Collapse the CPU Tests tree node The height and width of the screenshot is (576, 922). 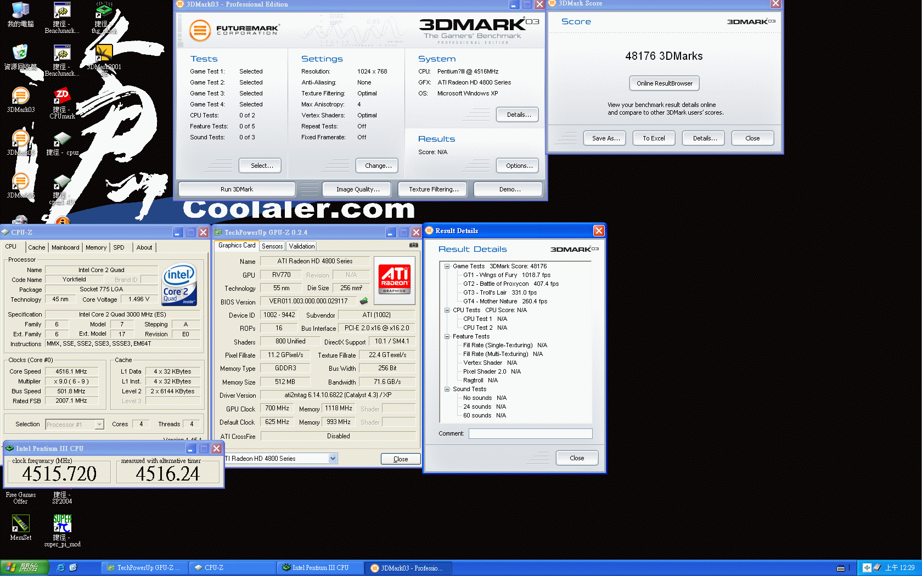(x=447, y=310)
